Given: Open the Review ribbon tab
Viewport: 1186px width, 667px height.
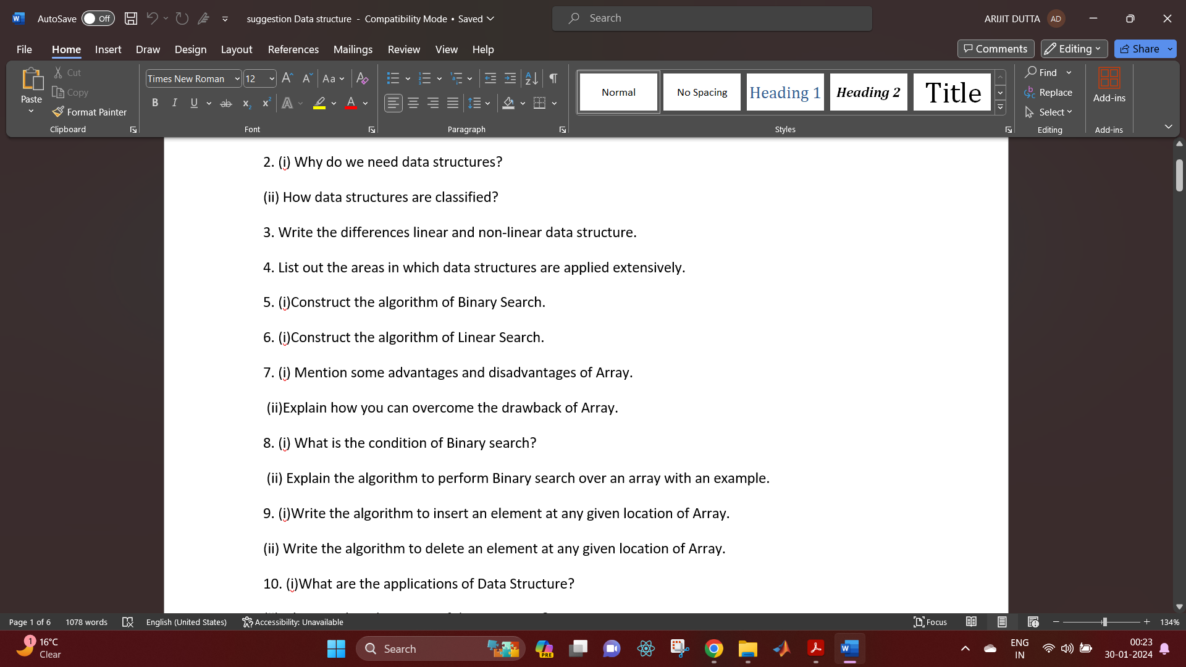Looking at the screenshot, I should coord(403,49).
